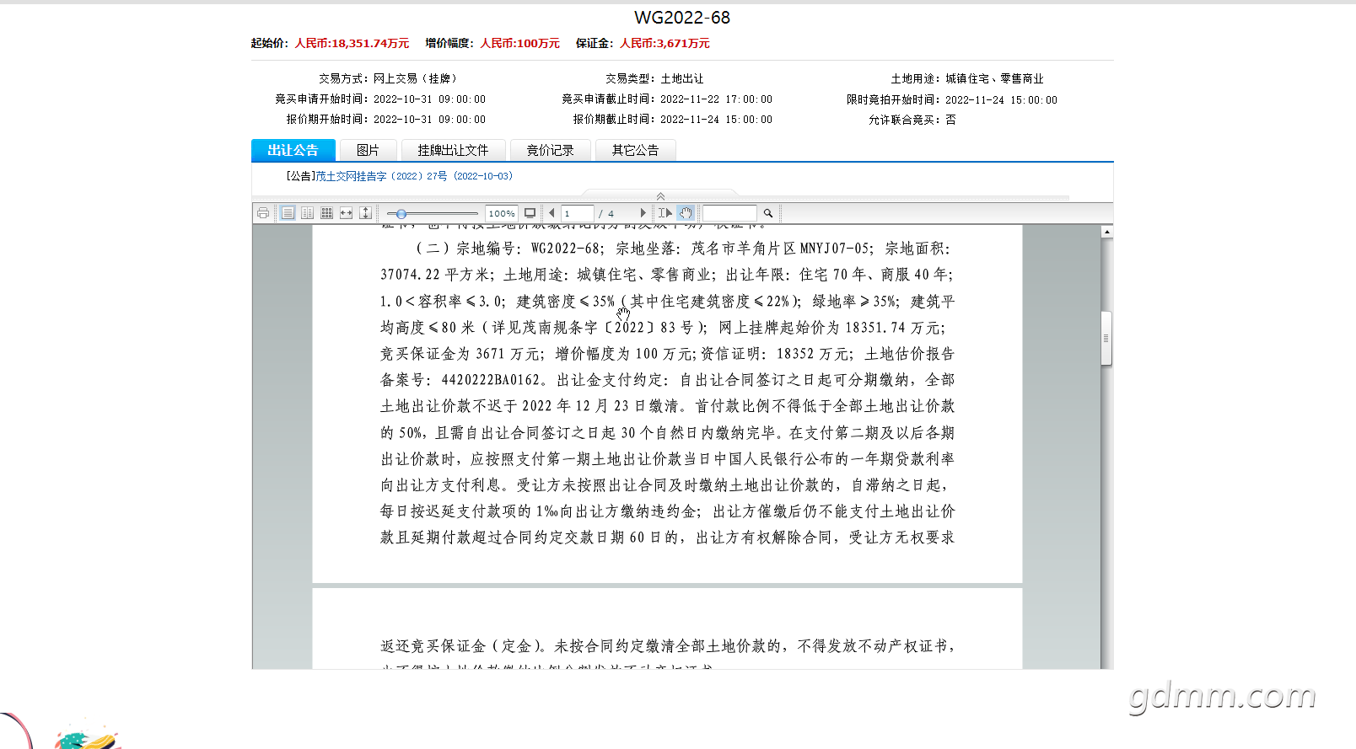This screenshot has height=749, width=1356.
Task: Toggle the hand pan tool
Action: (x=686, y=213)
